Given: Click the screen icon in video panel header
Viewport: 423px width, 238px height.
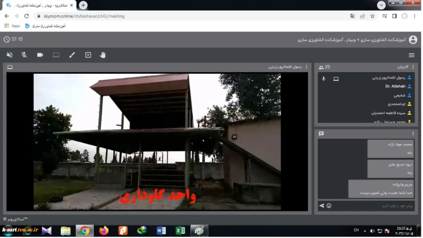Looking at the screenshot, I should (x=10, y=67).
